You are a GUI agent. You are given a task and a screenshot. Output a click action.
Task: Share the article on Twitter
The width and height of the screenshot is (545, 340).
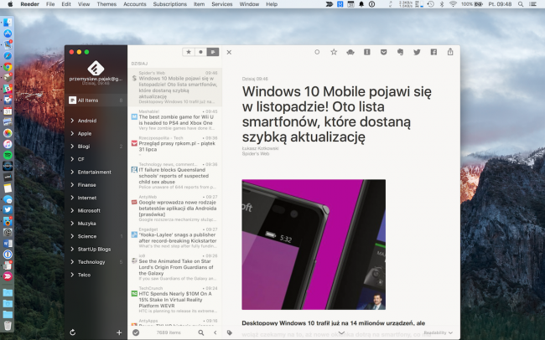pyautogui.click(x=417, y=52)
